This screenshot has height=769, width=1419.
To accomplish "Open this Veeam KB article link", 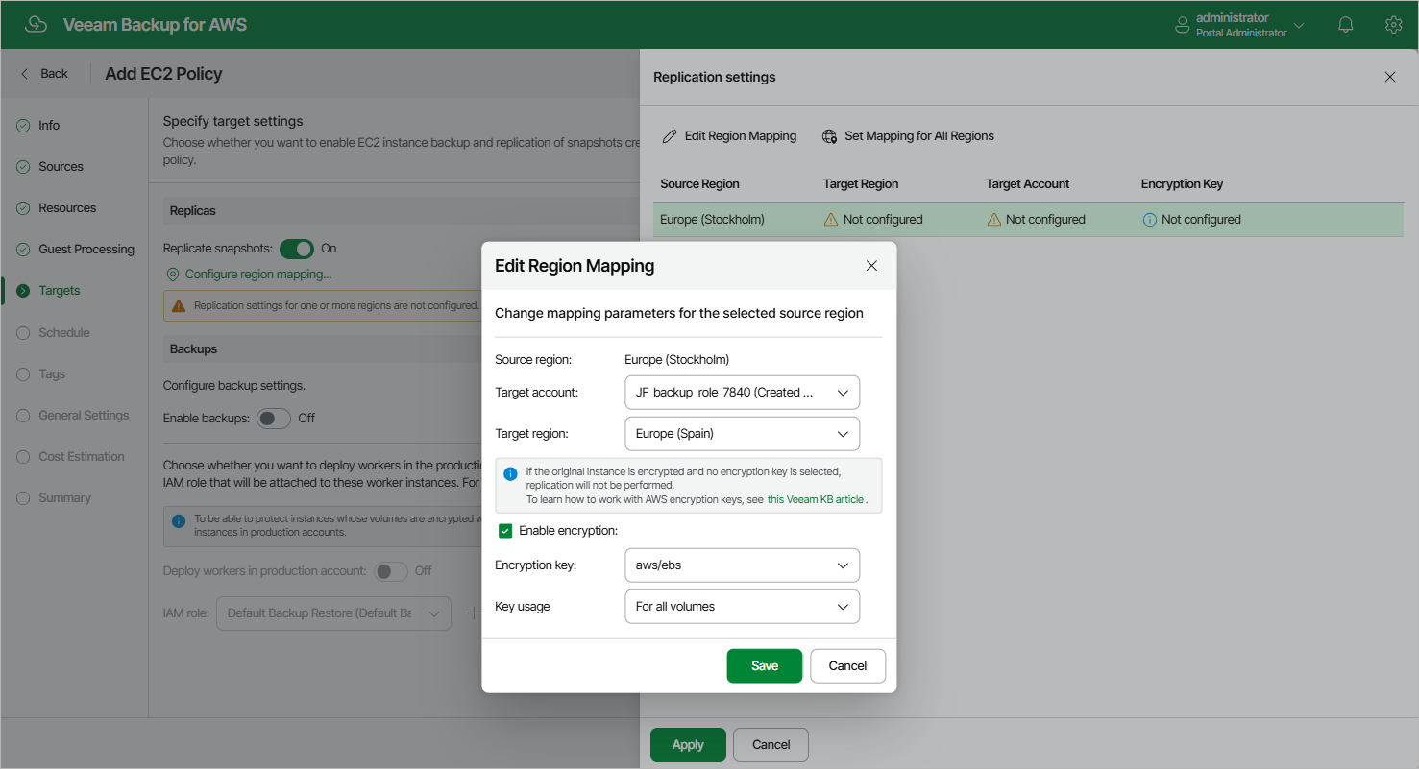I will tap(816, 499).
